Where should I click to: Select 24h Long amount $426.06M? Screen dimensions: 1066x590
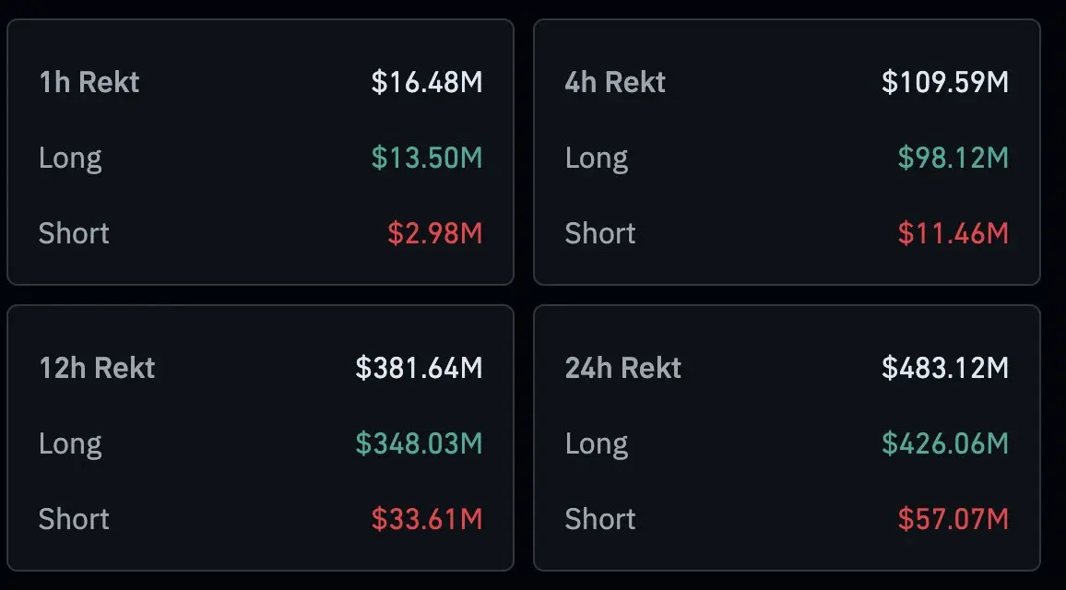tap(945, 443)
